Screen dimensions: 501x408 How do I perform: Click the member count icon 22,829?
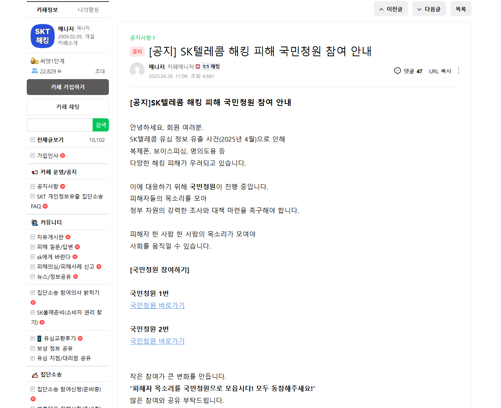[34, 71]
